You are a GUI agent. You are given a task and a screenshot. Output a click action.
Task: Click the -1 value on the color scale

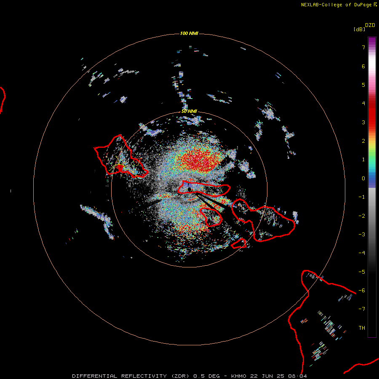pos(362,197)
